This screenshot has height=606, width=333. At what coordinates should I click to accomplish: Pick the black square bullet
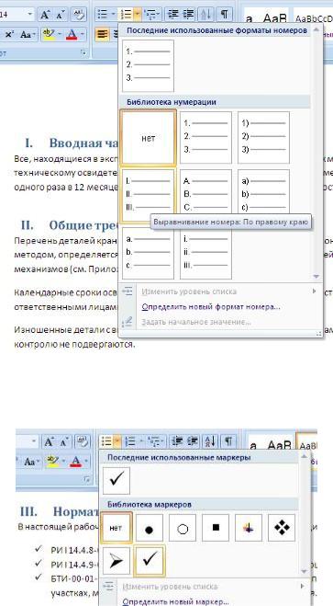pyautogui.click(x=216, y=528)
